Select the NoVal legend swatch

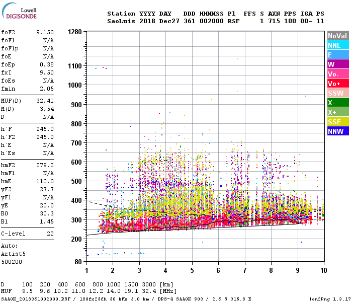[338, 36]
